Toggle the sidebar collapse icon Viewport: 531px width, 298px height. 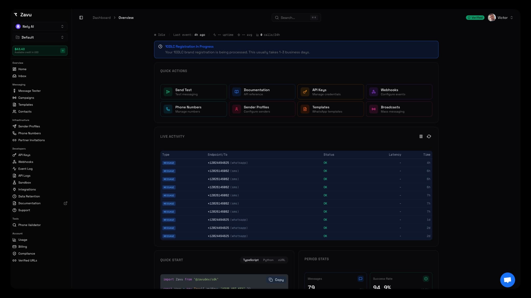coord(81,18)
